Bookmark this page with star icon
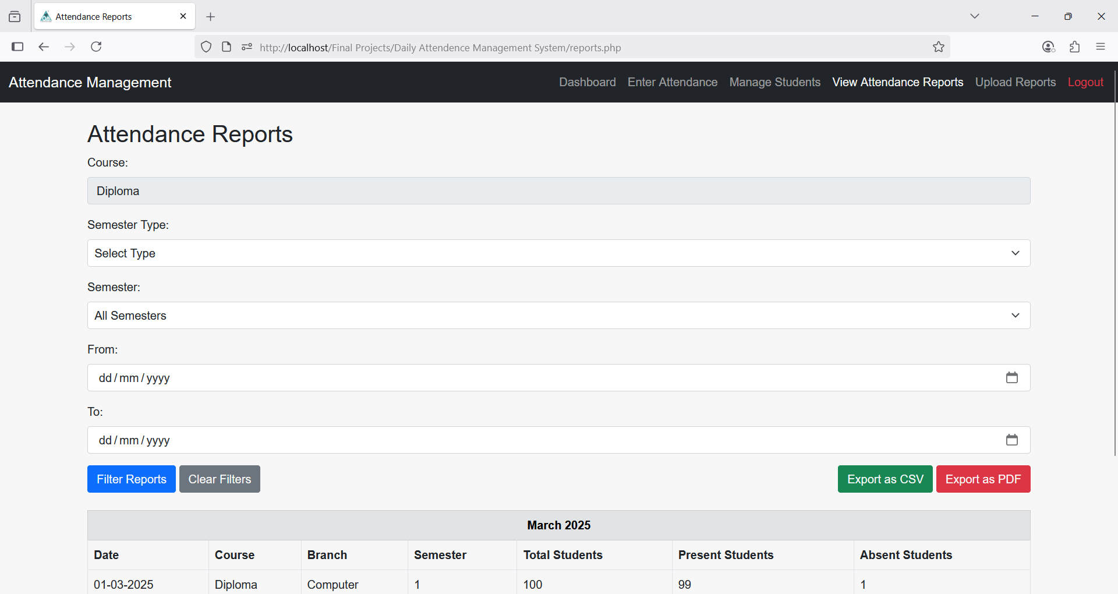This screenshot has width=1118, height=594. [x=938, y=47]
